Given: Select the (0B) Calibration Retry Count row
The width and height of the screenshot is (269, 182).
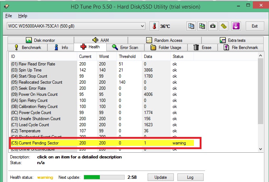Looking at the screenshot, I should (102, 107).
